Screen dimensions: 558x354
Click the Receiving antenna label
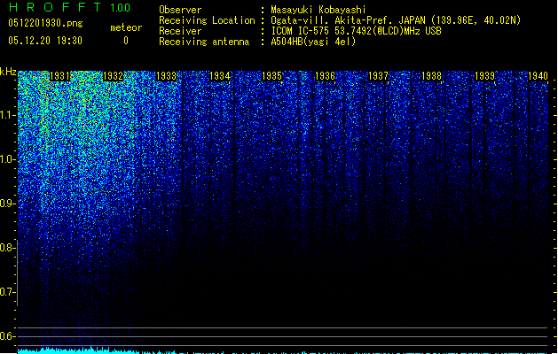(x=204, y=42)
